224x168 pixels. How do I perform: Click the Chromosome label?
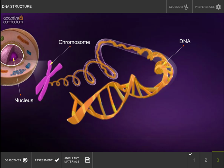point(74,42)
